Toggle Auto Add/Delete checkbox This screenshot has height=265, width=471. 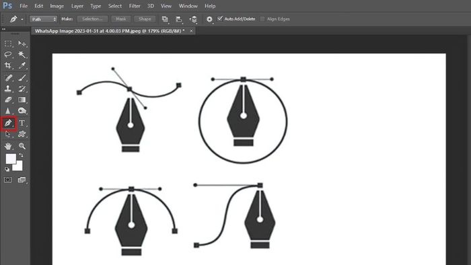pyautogui.click(x=220, y=19)
